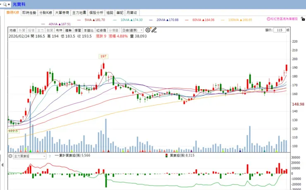Toggle 分價圖 price distribution overlay

point(114,31)
